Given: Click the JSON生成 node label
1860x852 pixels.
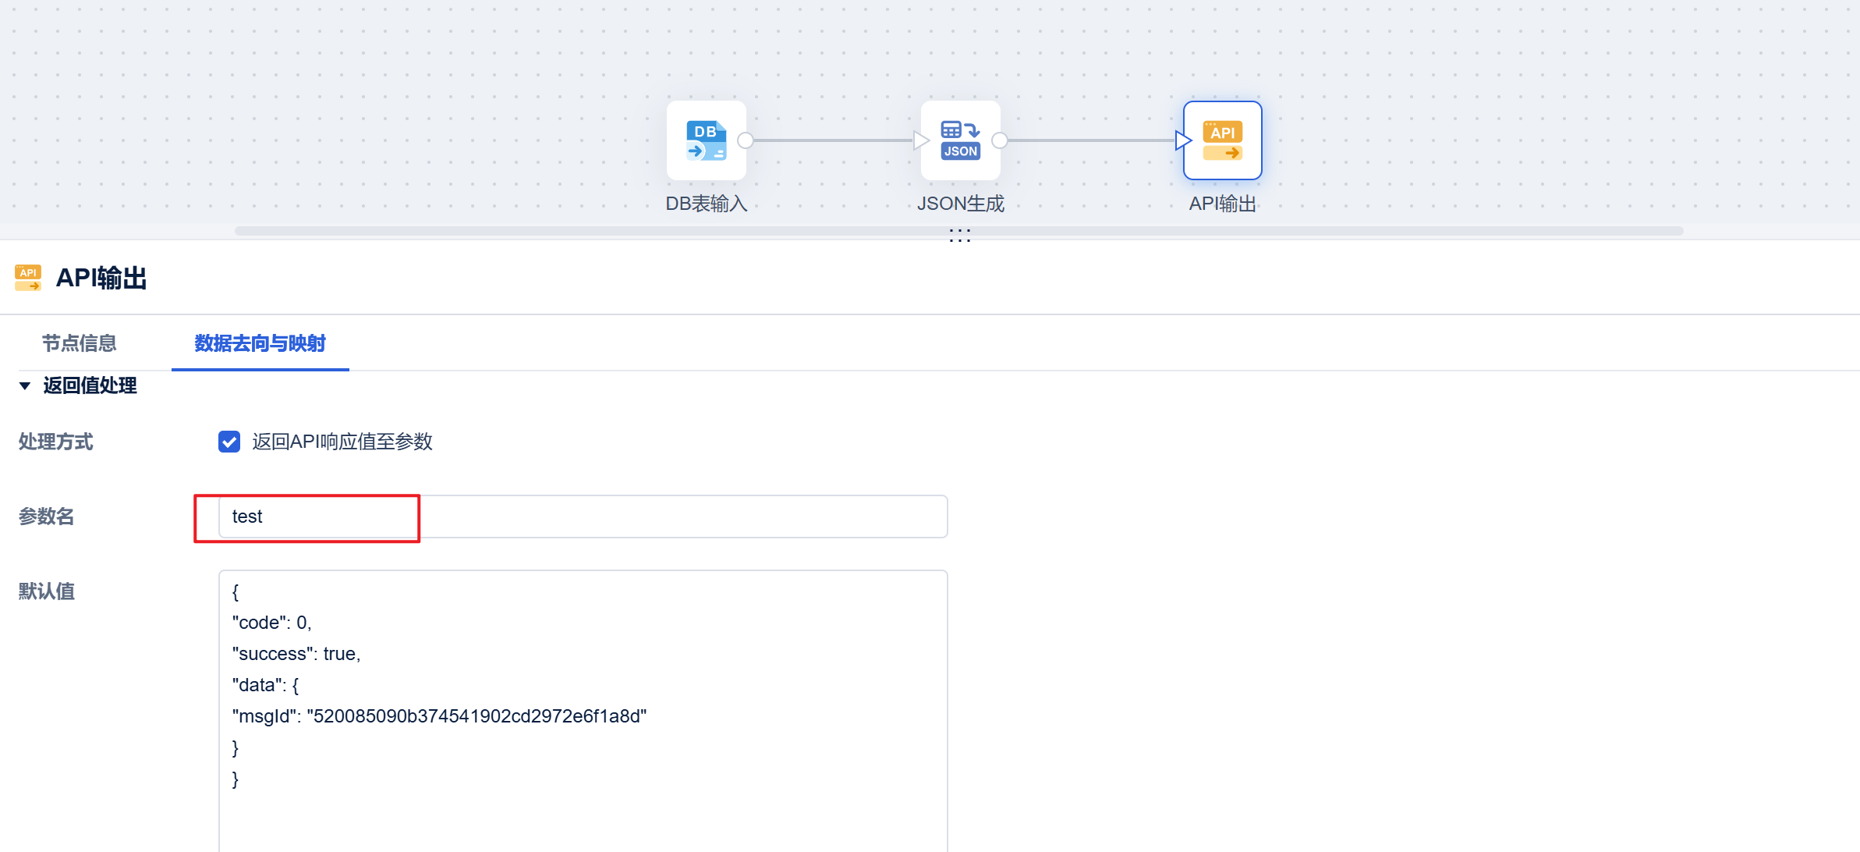Looking at the screenshot, I should tap(960, 204).
